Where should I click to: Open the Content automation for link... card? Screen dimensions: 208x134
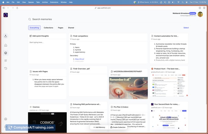(x=169, y=48)
